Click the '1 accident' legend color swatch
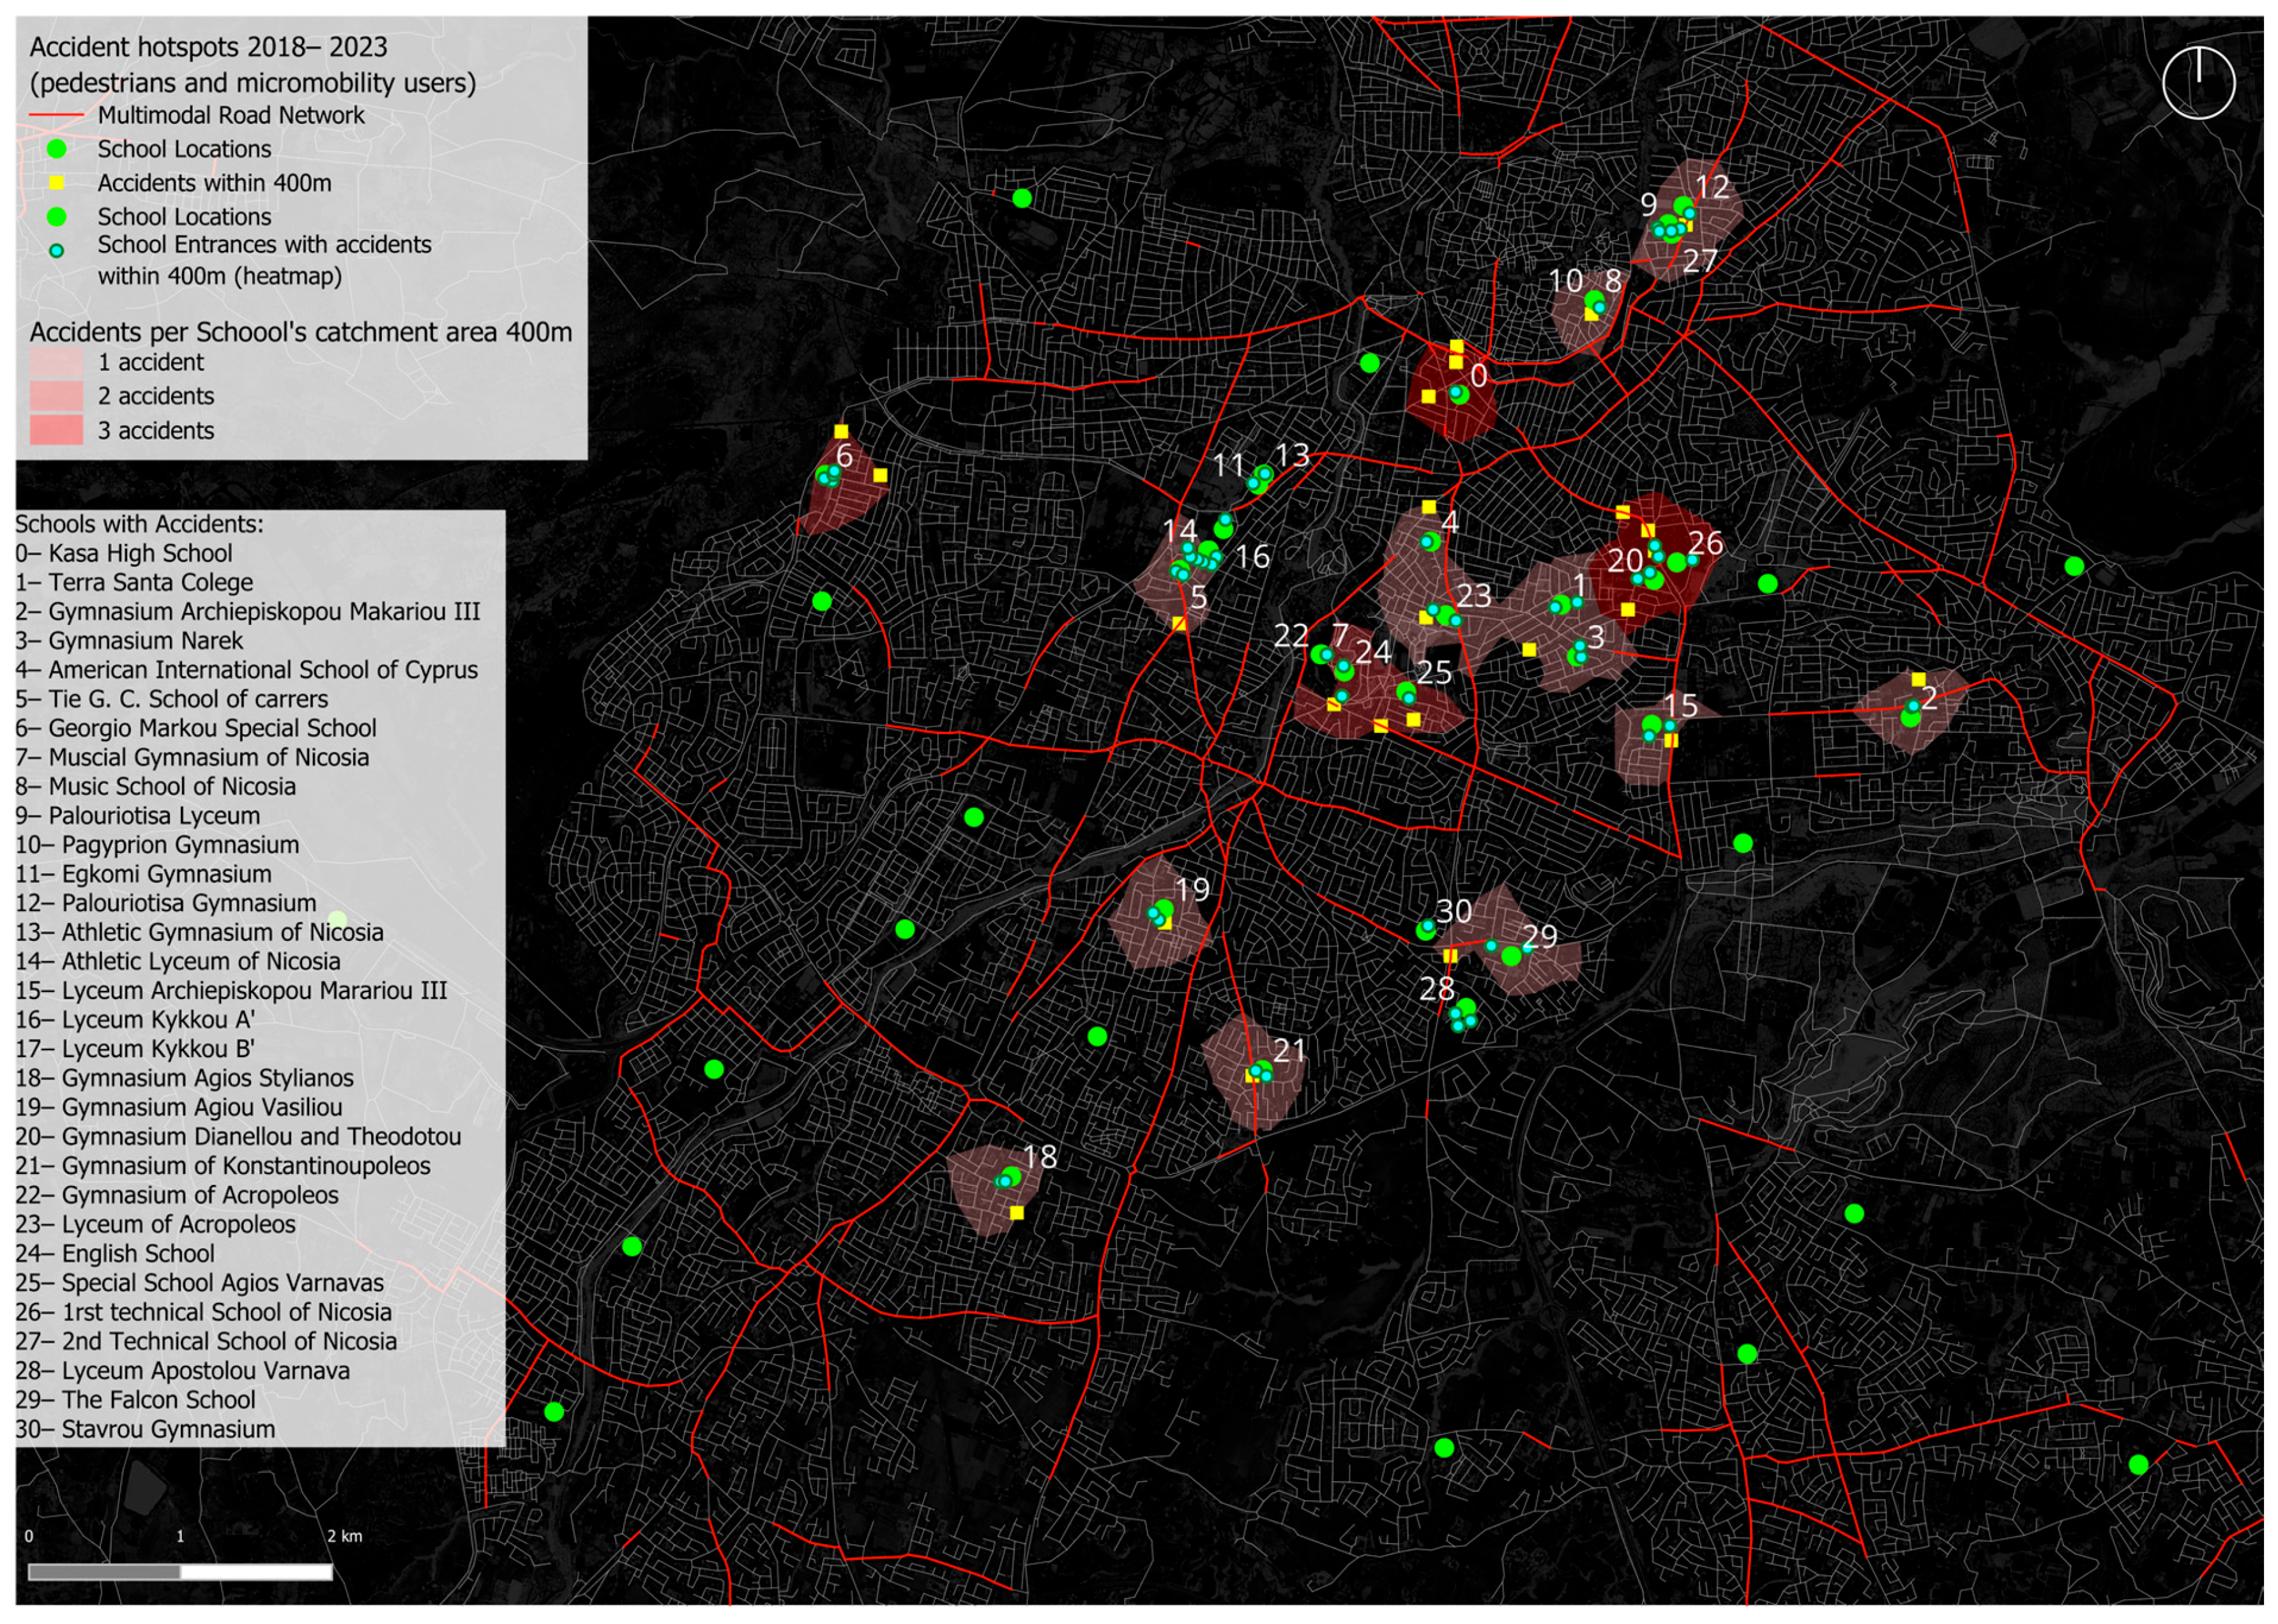Image resolution: width=2278 pixels, height=1624 pixels. coord(56,362)
